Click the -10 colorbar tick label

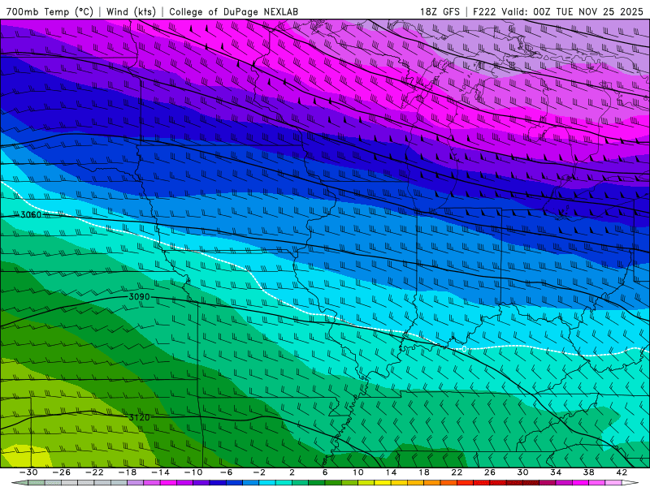click(193, 472)
